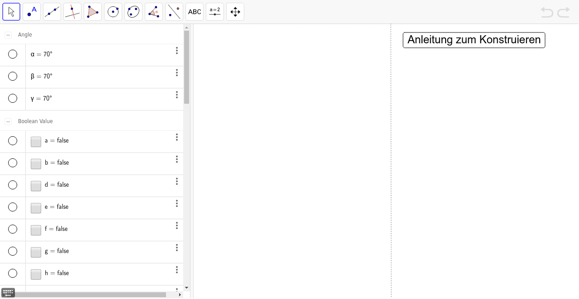The width and height of the screenshot is (579, 299).
Task: Toggle visibility circle of boolean d
Action: (x=13, y=185)
